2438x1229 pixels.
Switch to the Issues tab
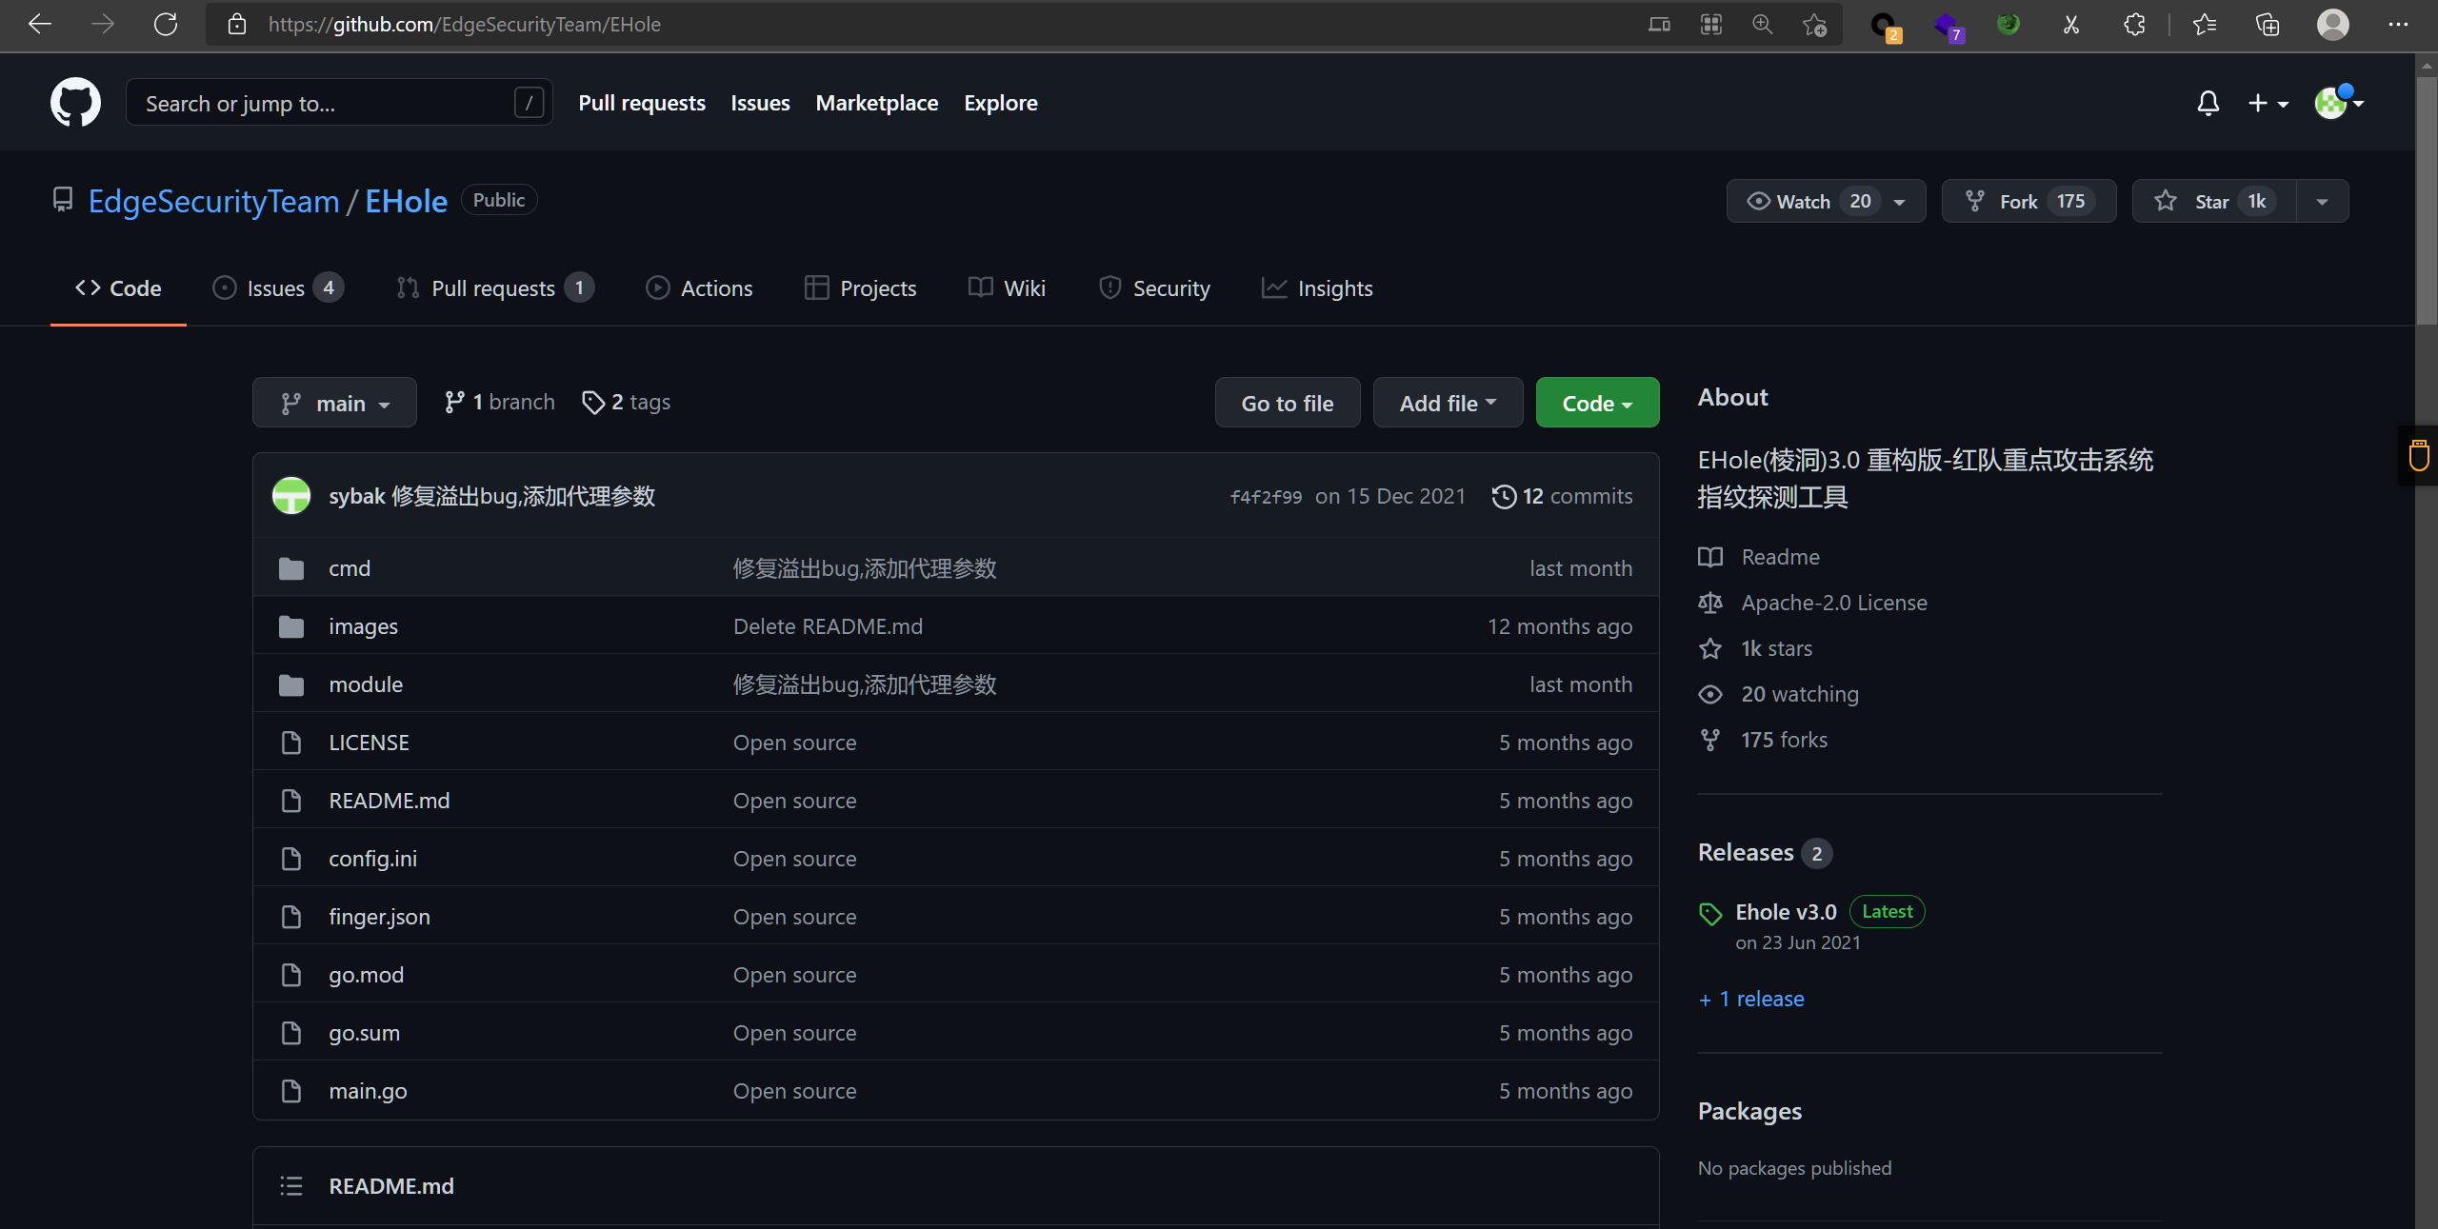tap(277, 287)
